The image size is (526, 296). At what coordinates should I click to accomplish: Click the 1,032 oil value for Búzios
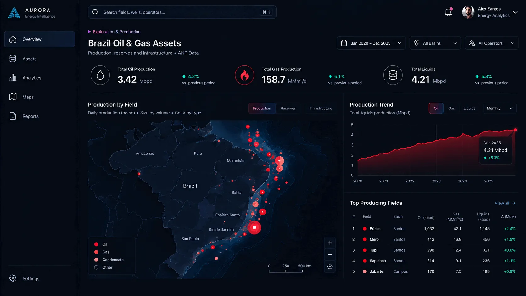pyautogui.click(x=429, y=229)
